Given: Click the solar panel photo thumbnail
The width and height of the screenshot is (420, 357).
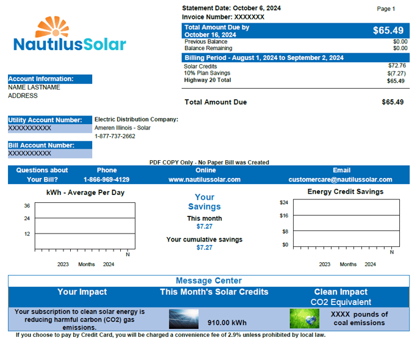Looking at the screenshot, I should click(184, 319).
